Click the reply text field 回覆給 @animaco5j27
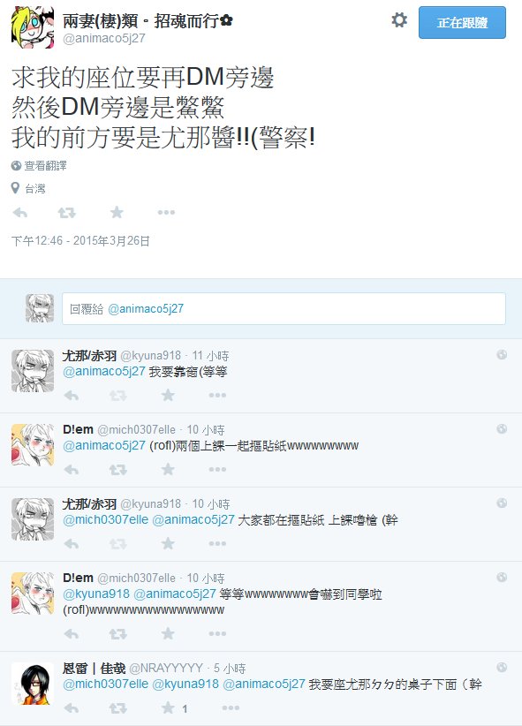Screen dimensions: 522x726 click(284, 308)
